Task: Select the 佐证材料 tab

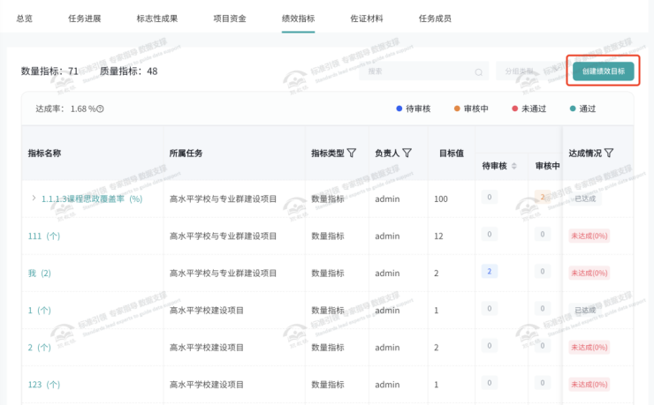Action: coord(368,18)
